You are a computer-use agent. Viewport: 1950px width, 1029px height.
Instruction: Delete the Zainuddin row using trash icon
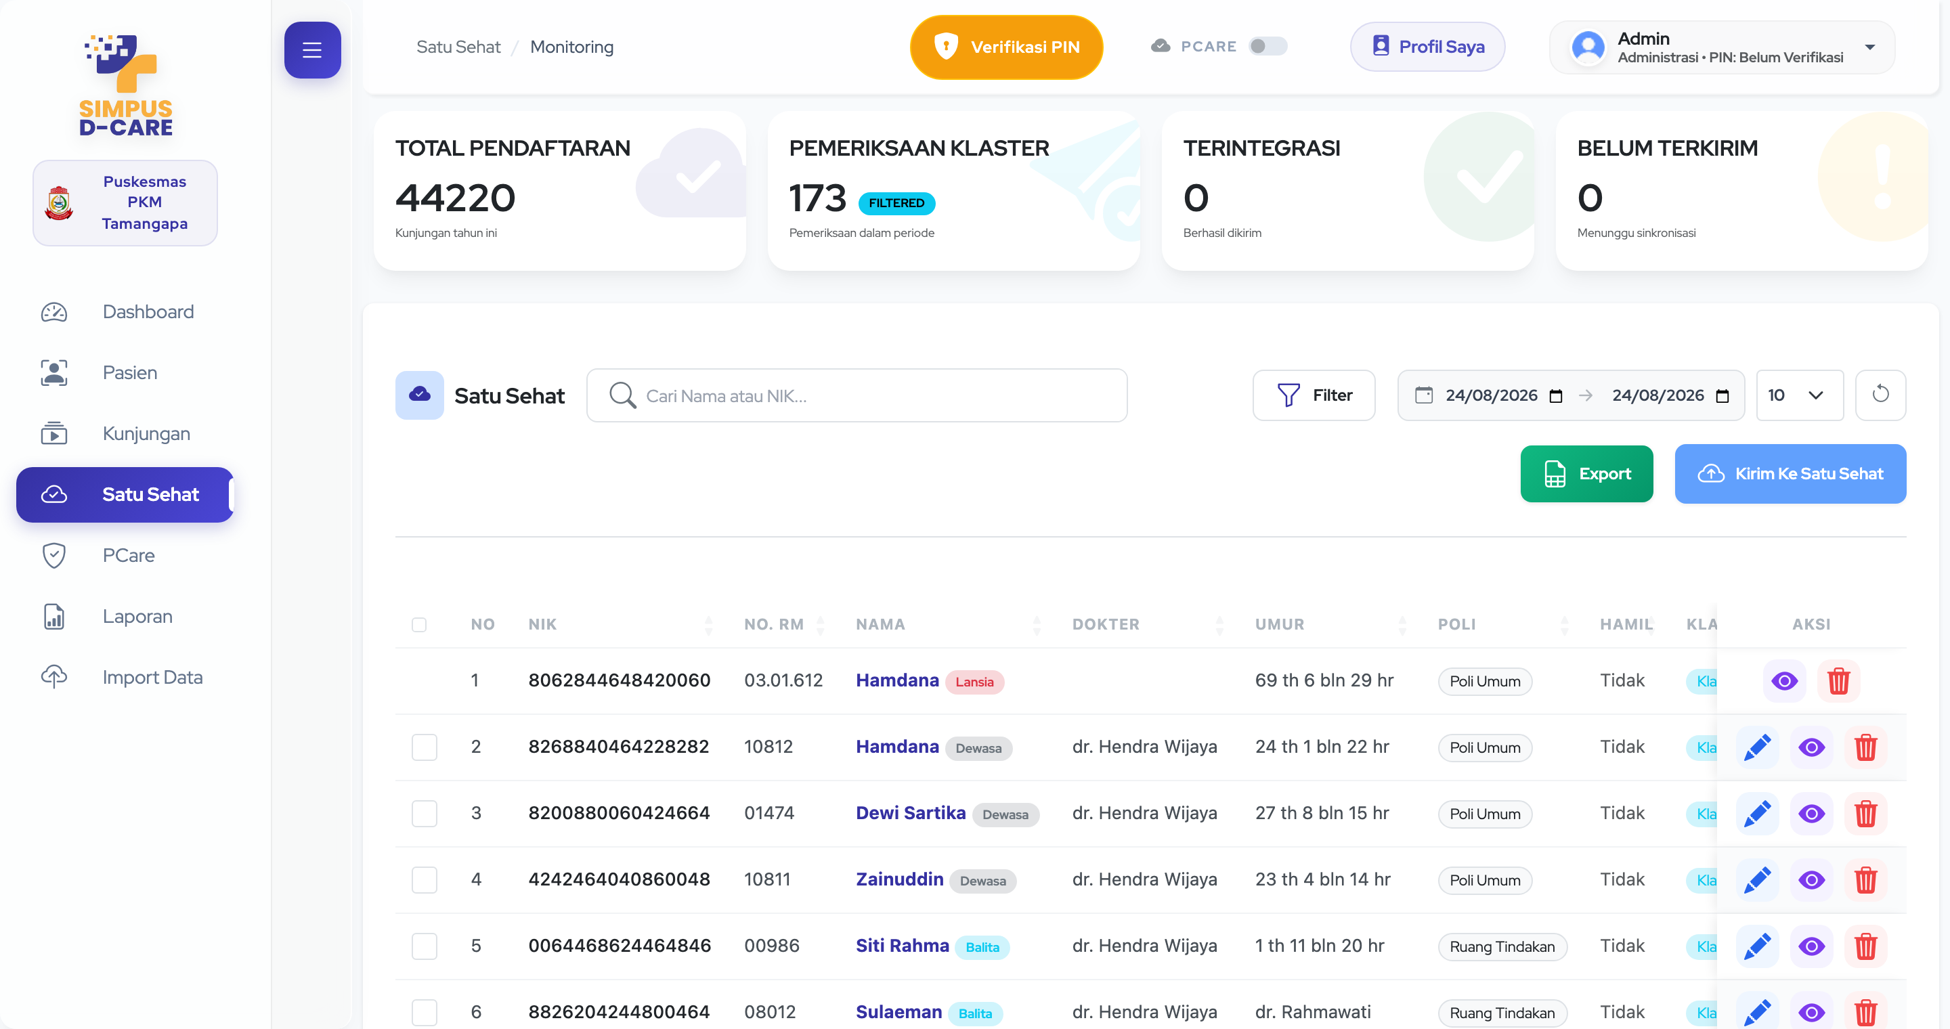pyautogui.click(x=1866, y=880)
